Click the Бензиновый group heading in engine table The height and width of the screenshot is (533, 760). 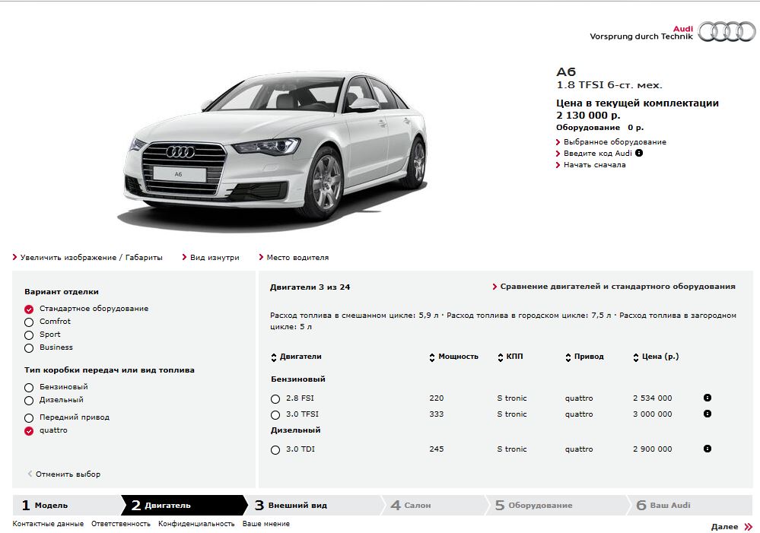point(298,379)
